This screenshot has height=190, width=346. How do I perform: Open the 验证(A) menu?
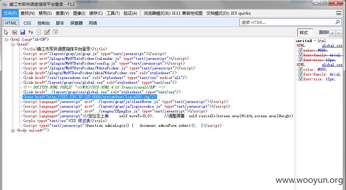point(130,13)
